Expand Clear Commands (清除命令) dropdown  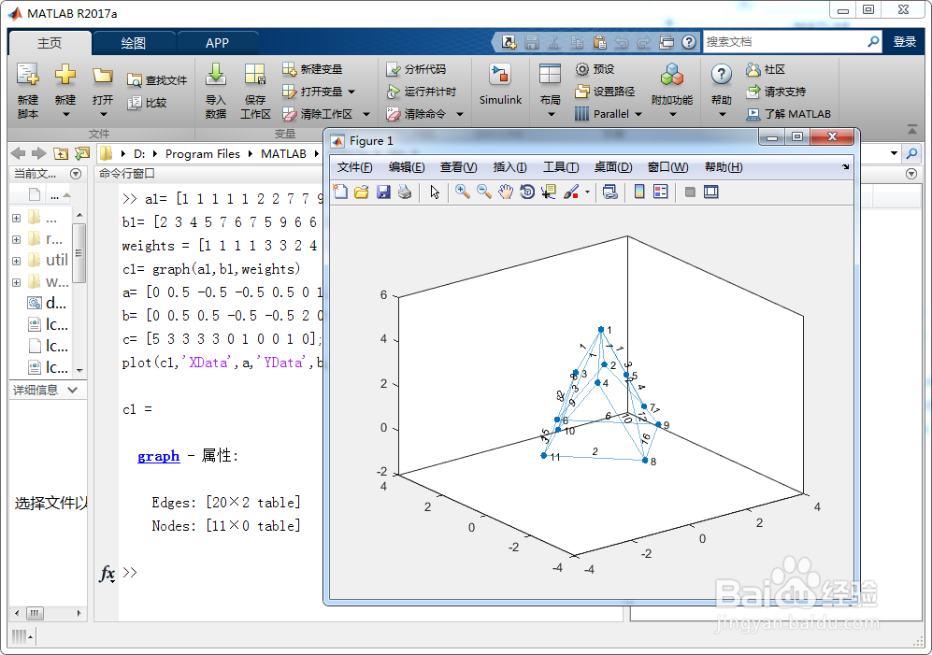point(460,113)
